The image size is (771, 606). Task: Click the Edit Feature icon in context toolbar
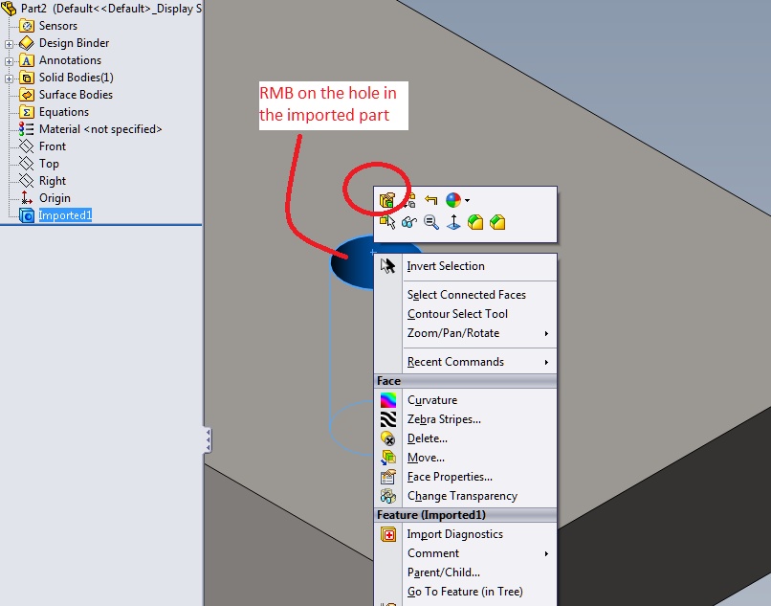pos(387,200)
